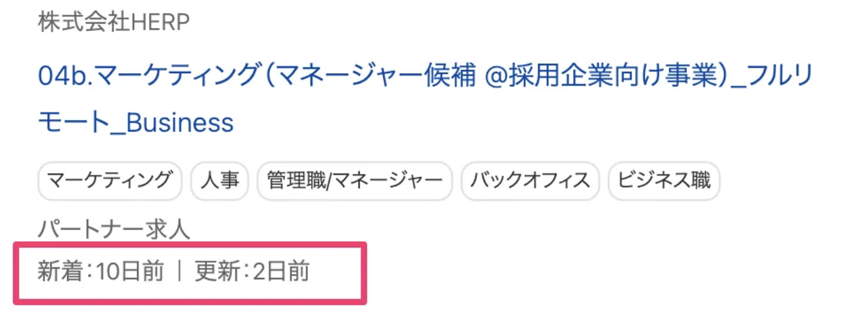Viewport: 842px width, 320px height.
Task: Click _フルリ at the end of the title's first line
Action: [770, 78]
